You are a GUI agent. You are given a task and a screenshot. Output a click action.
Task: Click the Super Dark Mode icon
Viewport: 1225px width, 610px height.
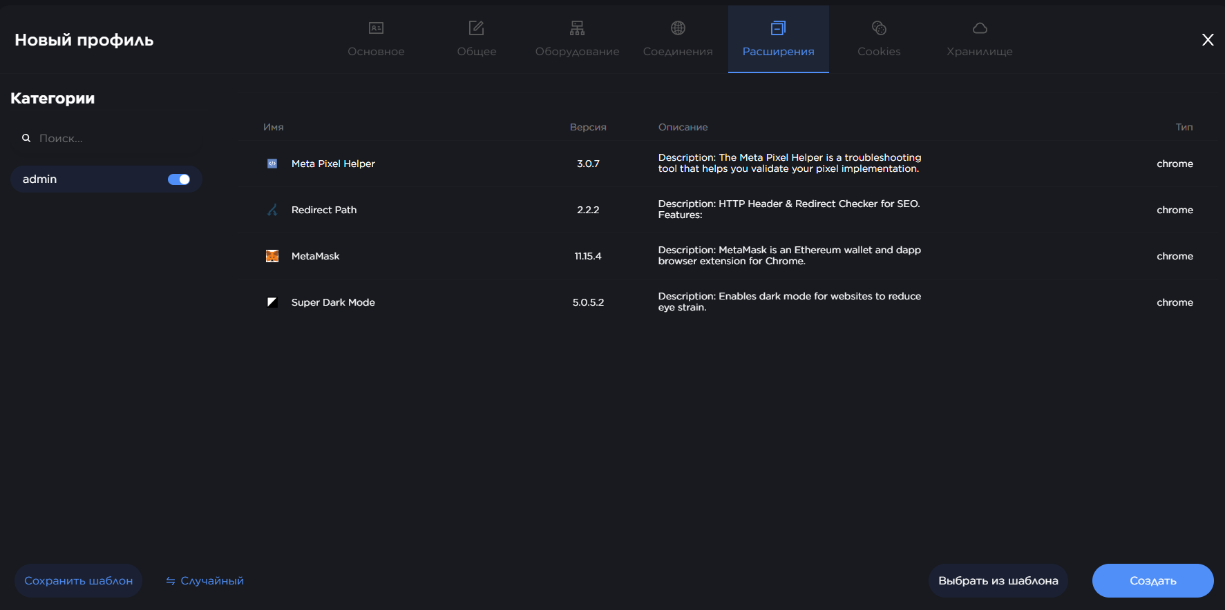pos(272,302)
